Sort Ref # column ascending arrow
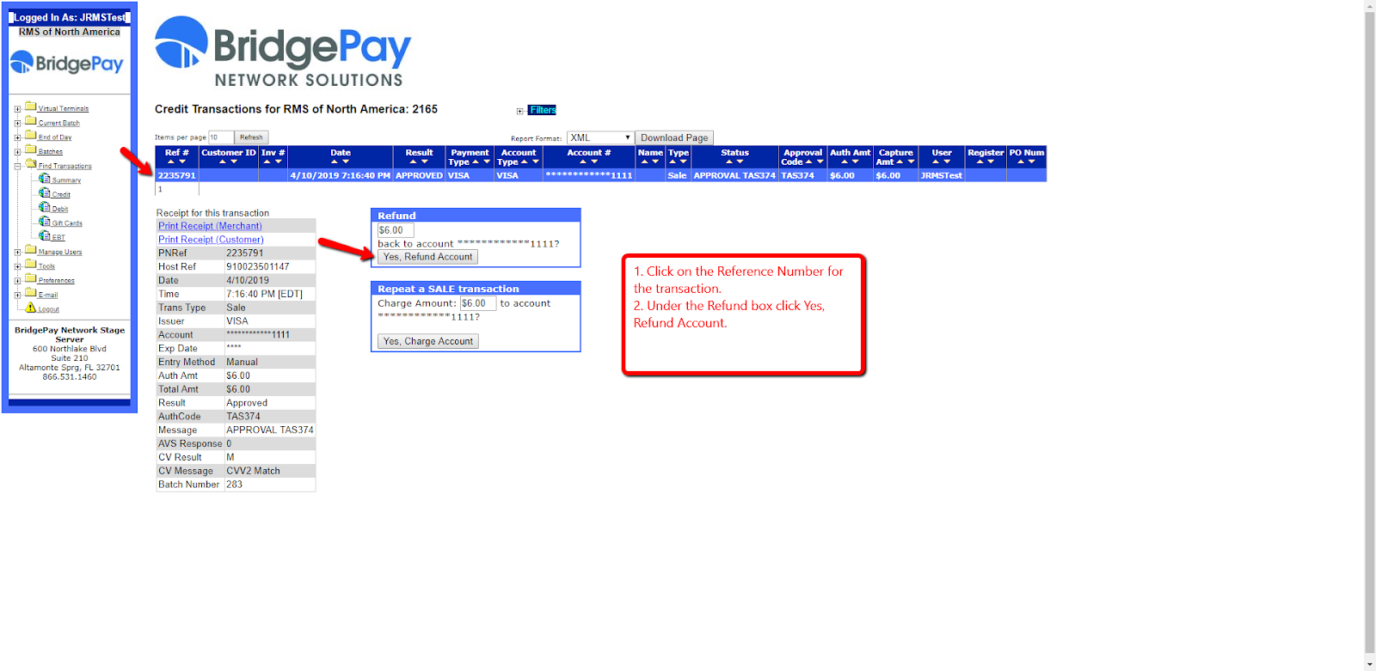Screen dimensions: 1376x671 171,162
